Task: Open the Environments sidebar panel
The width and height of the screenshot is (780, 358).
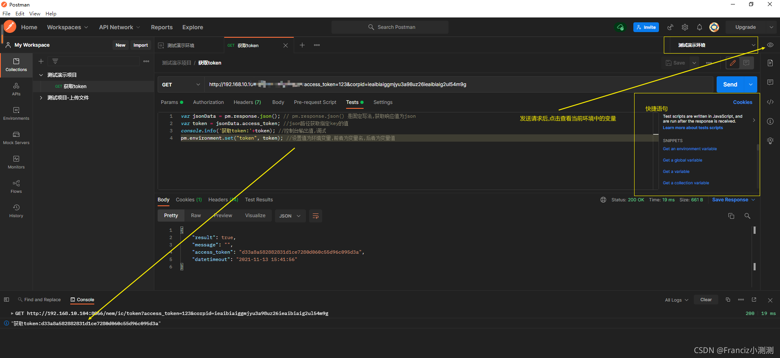Action: pos(16,114)
